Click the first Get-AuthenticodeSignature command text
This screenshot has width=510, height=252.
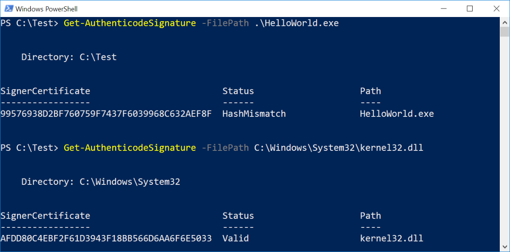pos(130,23)
